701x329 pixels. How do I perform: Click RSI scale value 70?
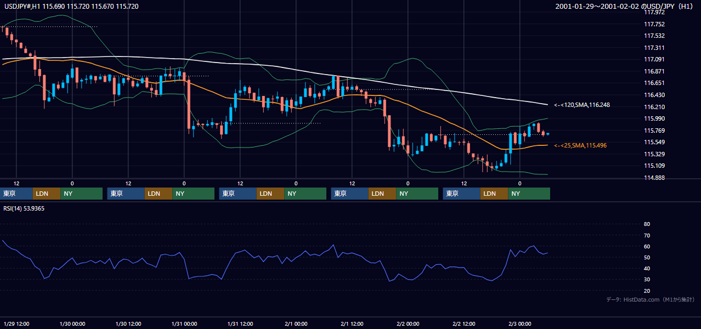pos(647,235)
